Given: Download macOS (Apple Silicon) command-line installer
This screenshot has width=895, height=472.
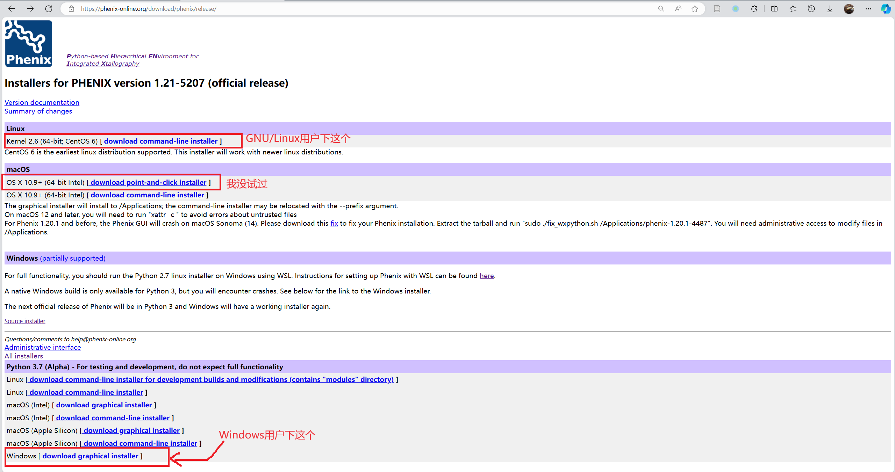Looking at the screenshot, I should 141,443.
